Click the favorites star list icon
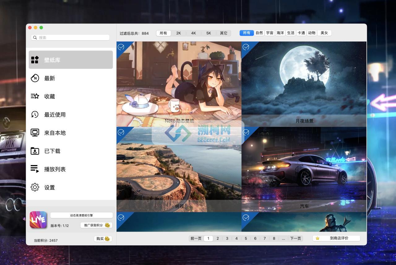The height and width of the screenshot is (265, 396). pyautogui.click(x=35, y=96)
